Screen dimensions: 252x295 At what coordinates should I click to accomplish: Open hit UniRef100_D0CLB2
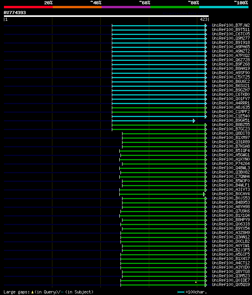click(231, 242)
